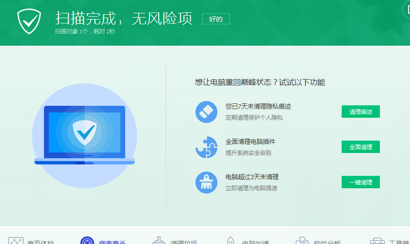Open the 工具箱 tab
This screenshot has width=410, height=244.
390,241
